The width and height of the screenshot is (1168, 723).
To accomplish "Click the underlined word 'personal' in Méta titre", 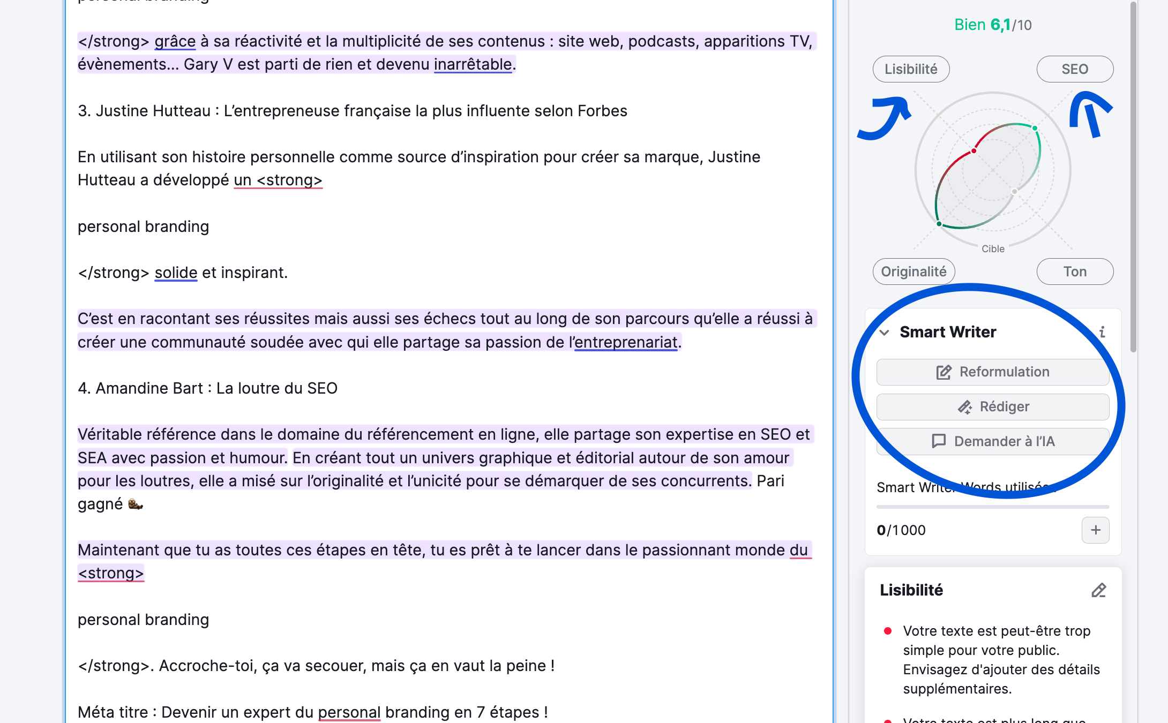I will (x=349, y=712).
